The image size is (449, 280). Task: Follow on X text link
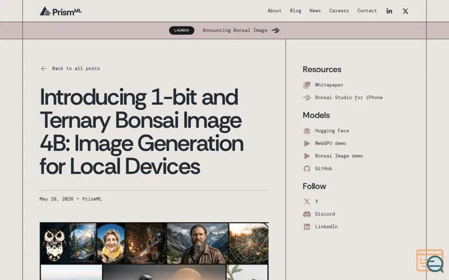[317, 202]
